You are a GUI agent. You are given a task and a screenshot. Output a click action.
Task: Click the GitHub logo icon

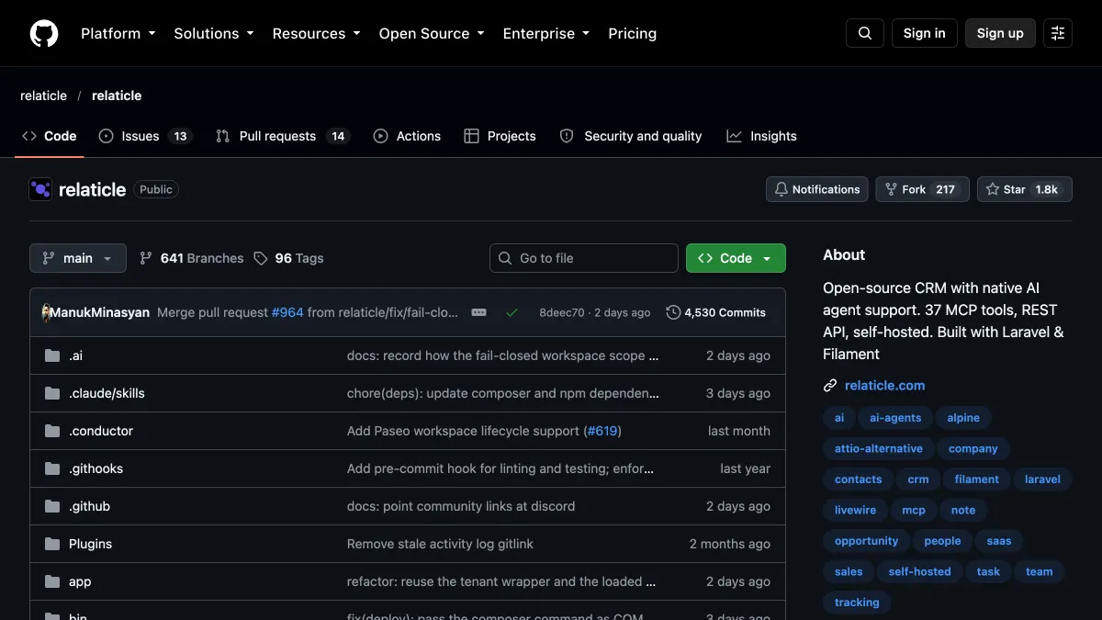pyautogui.click(x=44, y=33)
